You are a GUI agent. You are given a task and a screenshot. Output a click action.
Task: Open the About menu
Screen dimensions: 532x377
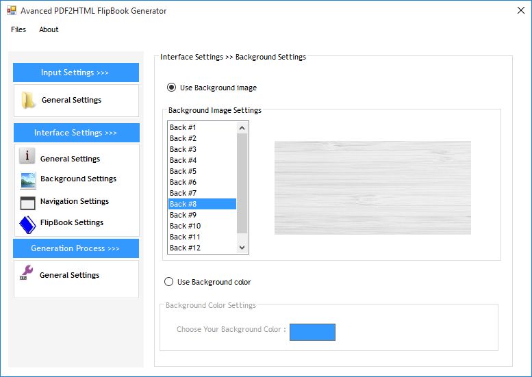pos(49,29)
